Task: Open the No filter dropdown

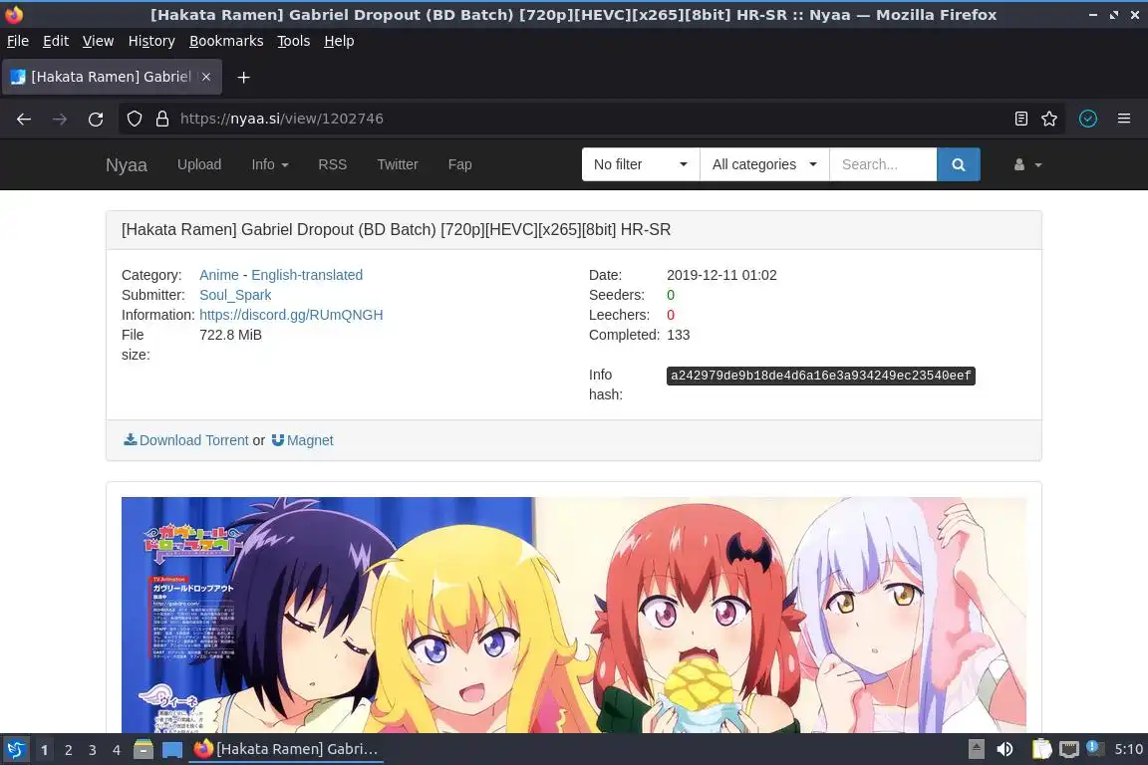Action: (641, 164)
